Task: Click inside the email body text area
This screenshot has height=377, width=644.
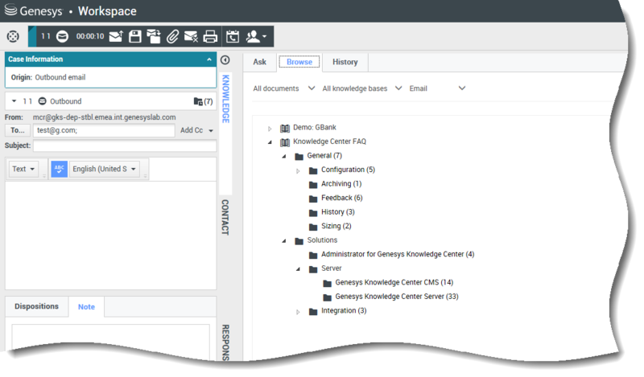Action: click(x=110, y=235)
